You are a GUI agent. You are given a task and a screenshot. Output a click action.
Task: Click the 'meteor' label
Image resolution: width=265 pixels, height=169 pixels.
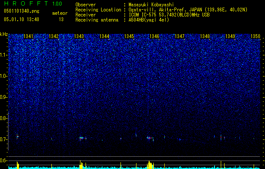pos(60,13)
